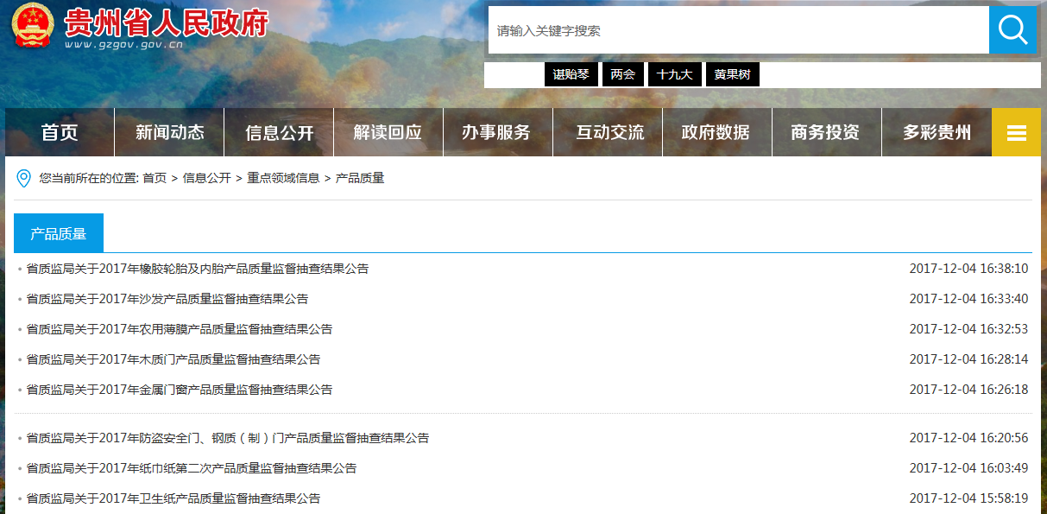Open the yellow hamburger menu icon
This screenshot has width=1047, height=514.
coord(1016,132)
